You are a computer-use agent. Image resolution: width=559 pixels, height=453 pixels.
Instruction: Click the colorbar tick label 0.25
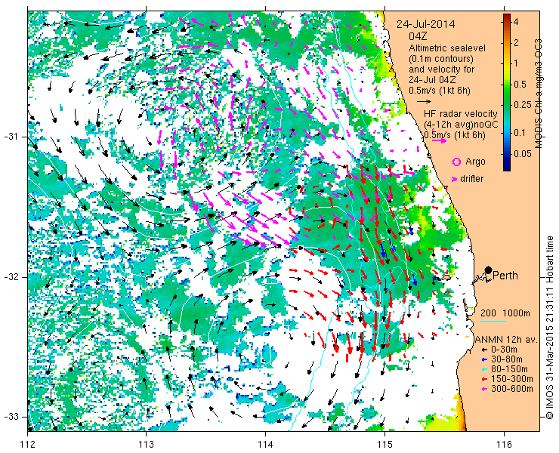(524, 104)
